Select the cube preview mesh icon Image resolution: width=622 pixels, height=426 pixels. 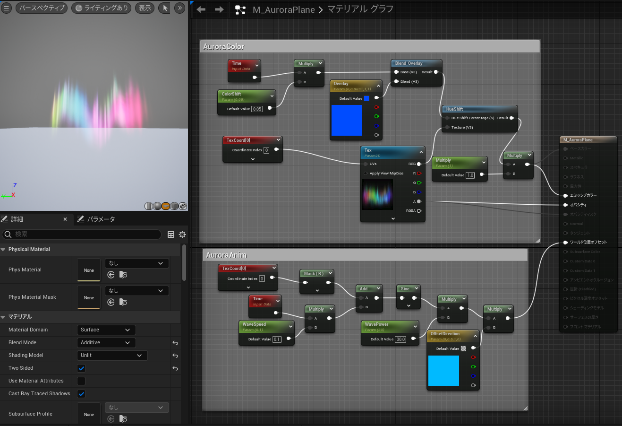[174, 206]
